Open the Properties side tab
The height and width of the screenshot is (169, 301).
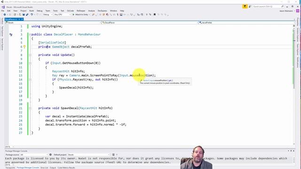pyautogui.click(x=298, y=22)
